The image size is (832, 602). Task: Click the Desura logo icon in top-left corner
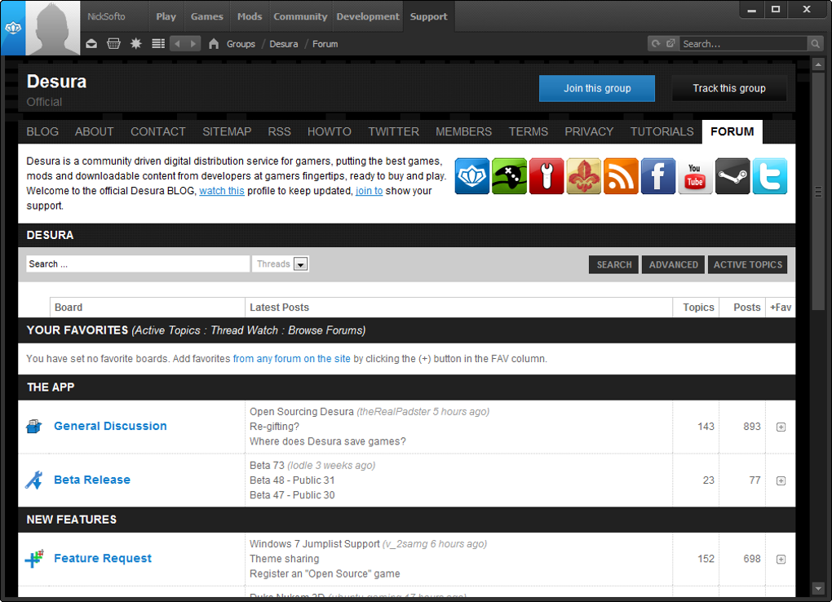13,28
